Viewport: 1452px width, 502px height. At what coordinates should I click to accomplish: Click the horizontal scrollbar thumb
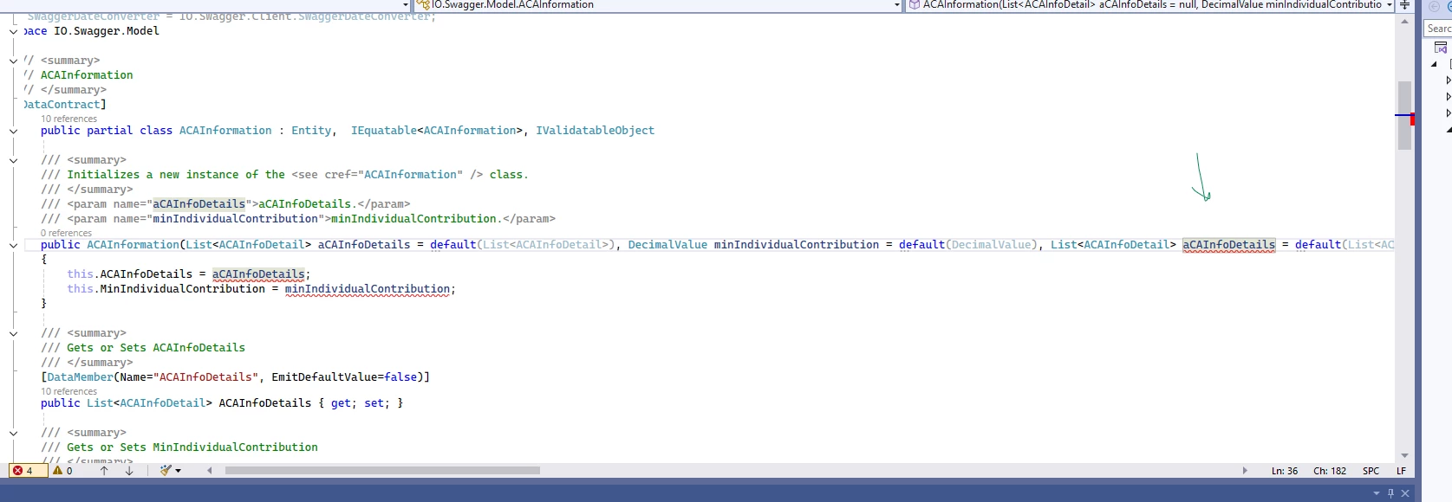point(382,471)
